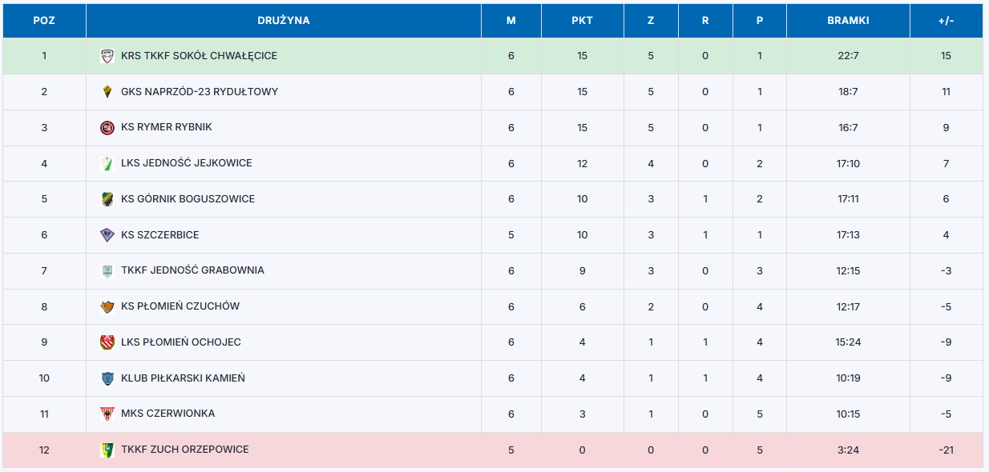This screenshot has height=472, width=989.
Task: Click the PKT column header
Action: [582, 21]
